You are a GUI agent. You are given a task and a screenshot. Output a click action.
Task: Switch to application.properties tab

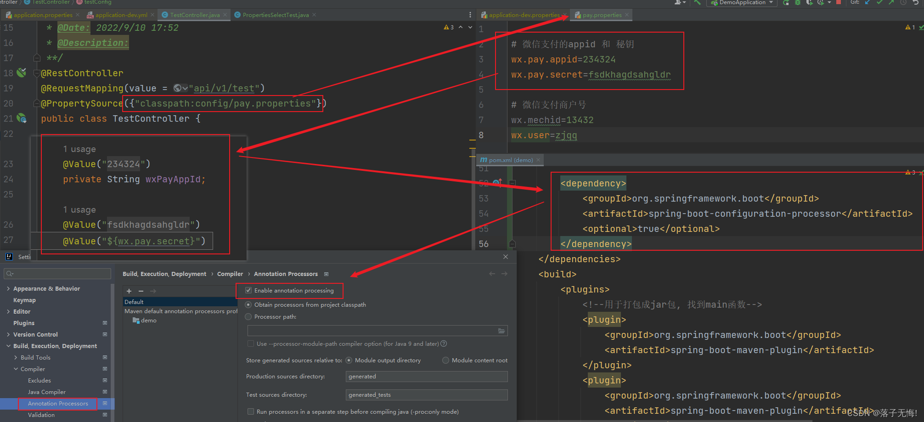pyautogui.click(x=43, y=15)
